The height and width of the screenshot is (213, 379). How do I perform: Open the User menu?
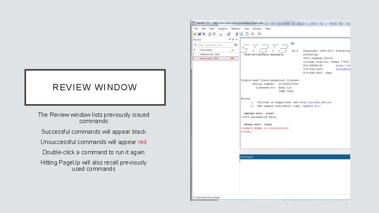click(246, 29)
